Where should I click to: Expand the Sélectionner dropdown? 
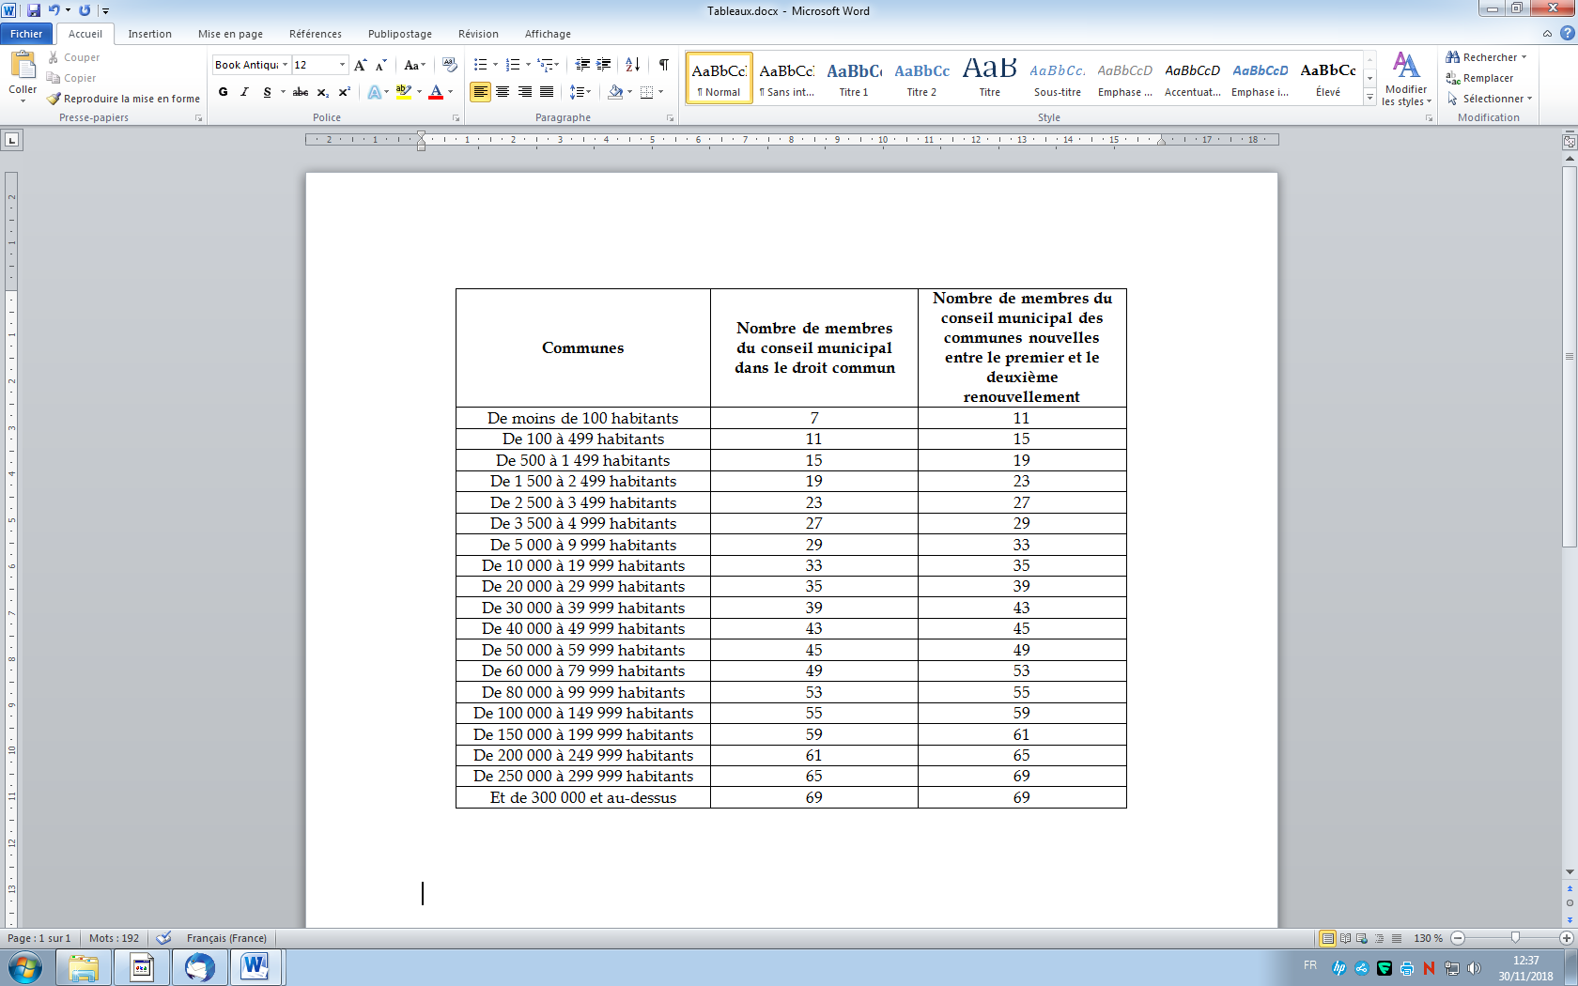(1495, 99)
